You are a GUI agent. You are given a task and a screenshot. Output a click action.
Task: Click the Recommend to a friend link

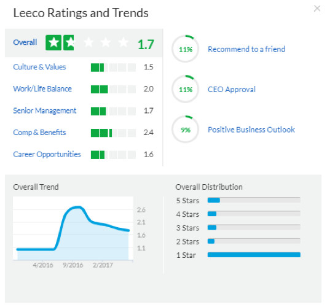246,49
